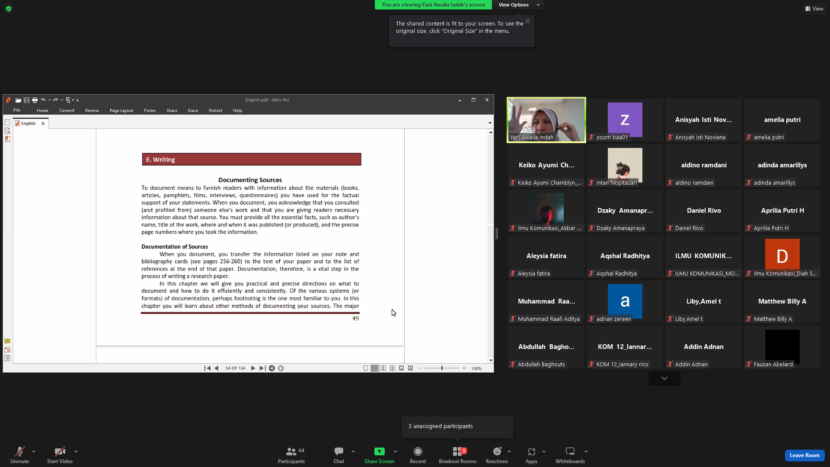830x467 pixels.
Task: Open the Comments panel icon
Action: [7, 342]
